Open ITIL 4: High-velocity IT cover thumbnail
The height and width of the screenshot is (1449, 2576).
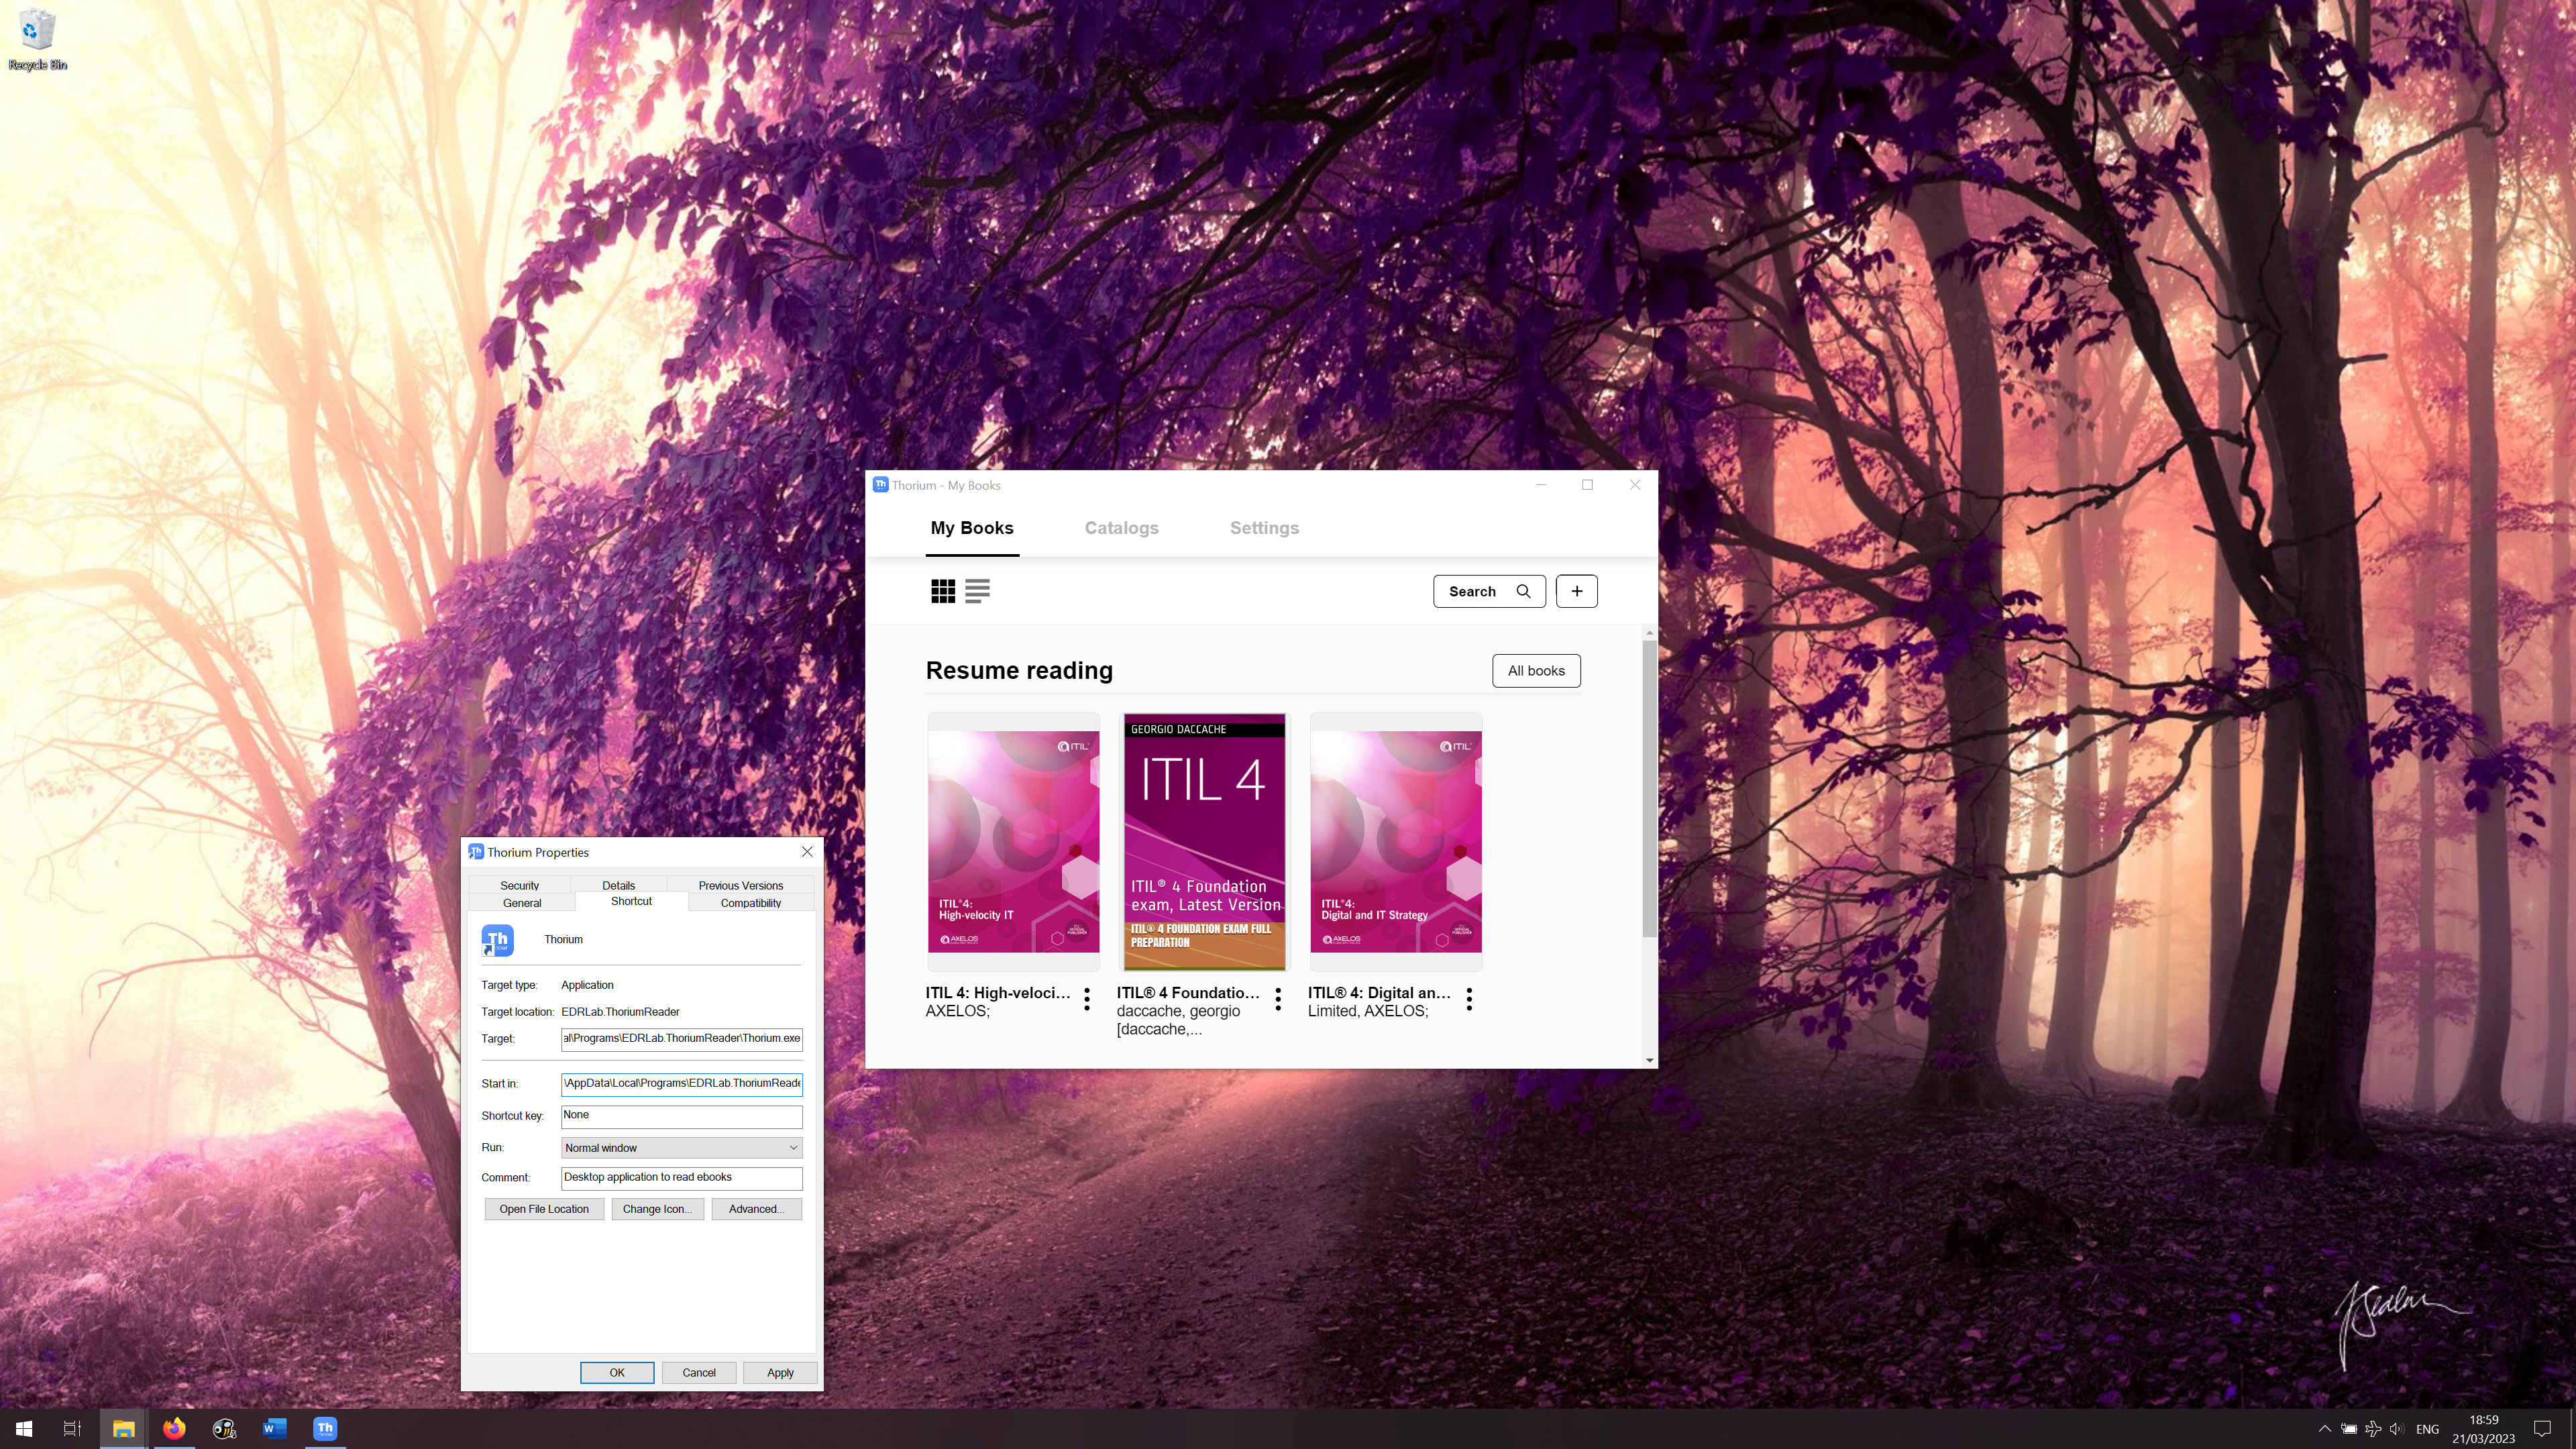(x=1013, y=841)
